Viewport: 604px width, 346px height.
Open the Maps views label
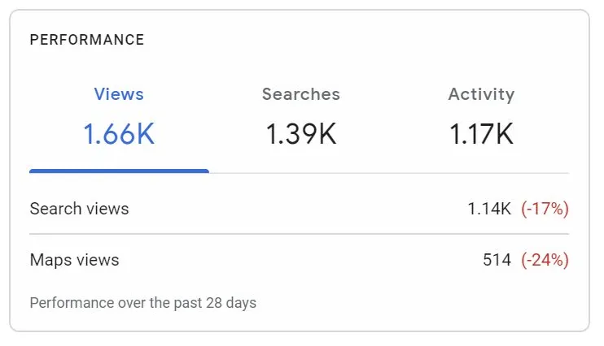[74, 260]
